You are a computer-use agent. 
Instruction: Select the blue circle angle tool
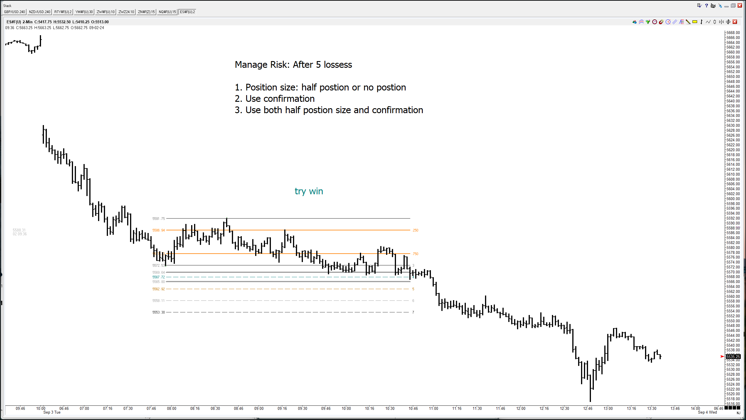click(668, 22)
